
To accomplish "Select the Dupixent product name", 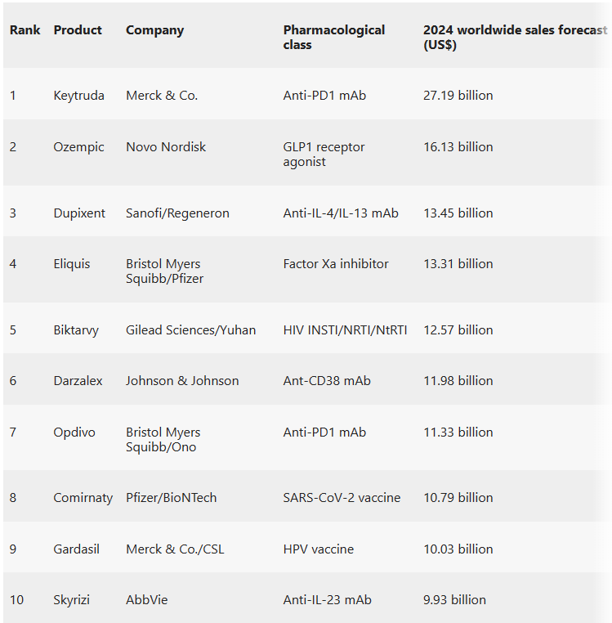I will (x=79, y=213).
